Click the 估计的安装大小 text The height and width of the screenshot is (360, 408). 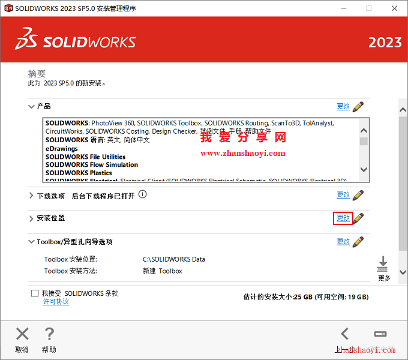pos(306,297)
